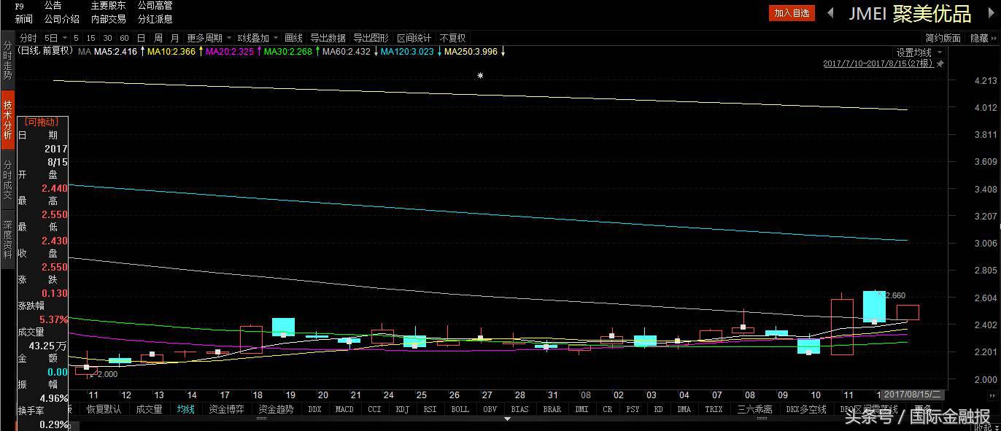Image resolution: width=1001 pixels, height=431 pixels.
Task: Toggle 不复权 price adjustment mode
Action: (x=452, y=38)
